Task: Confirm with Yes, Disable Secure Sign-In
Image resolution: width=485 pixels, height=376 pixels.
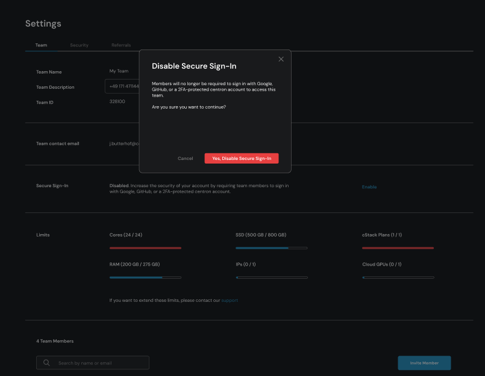Action: tap(242, 159)
